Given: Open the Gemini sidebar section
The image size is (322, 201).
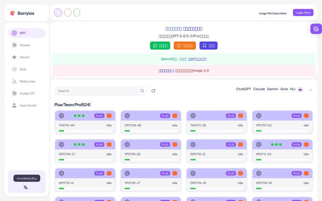Looking at the screenshot, I should (x=27, y=57).
